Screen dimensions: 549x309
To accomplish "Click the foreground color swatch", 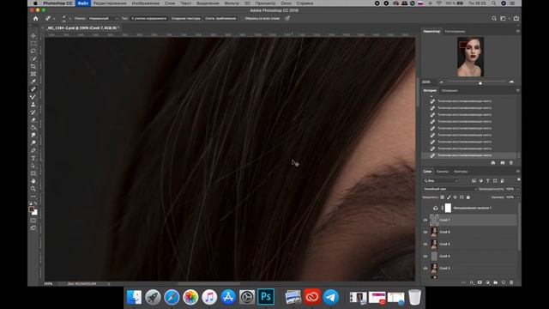I will [x=32, y=209].
